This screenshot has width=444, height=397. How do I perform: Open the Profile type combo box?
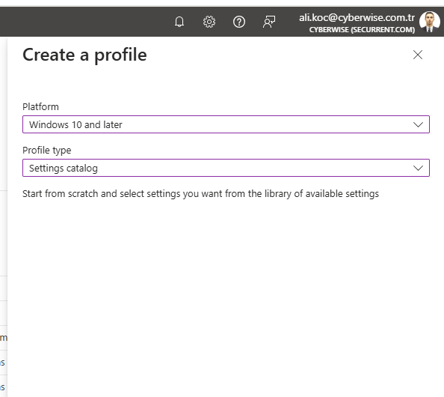[226, 168]
